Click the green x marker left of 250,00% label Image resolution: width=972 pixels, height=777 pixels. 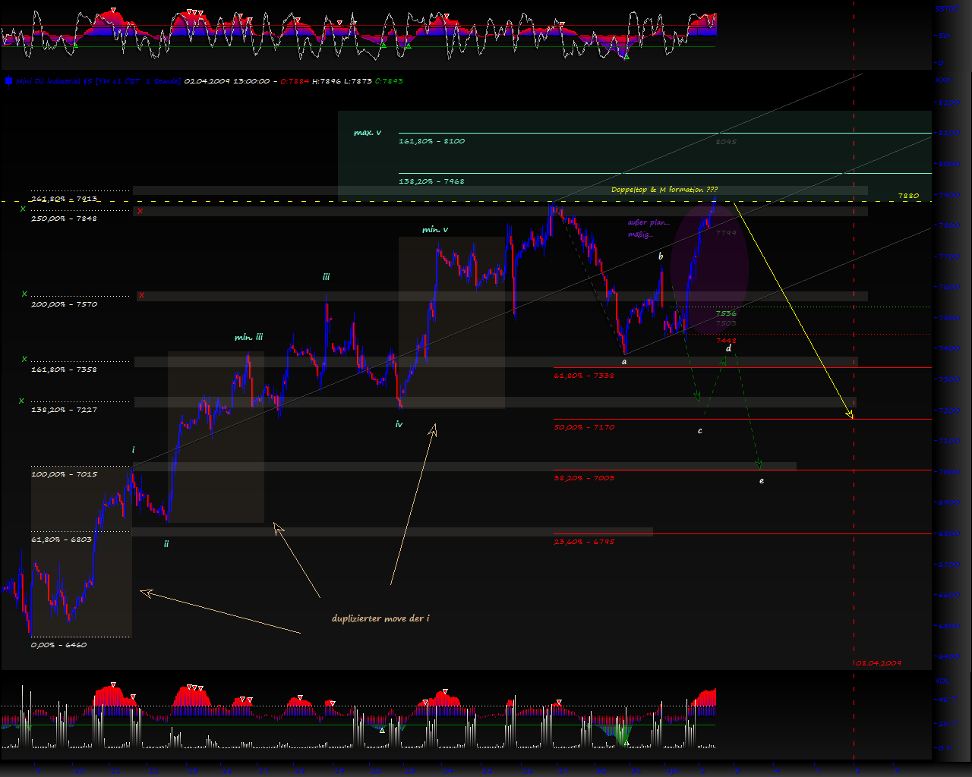click(x=23, y=207)
